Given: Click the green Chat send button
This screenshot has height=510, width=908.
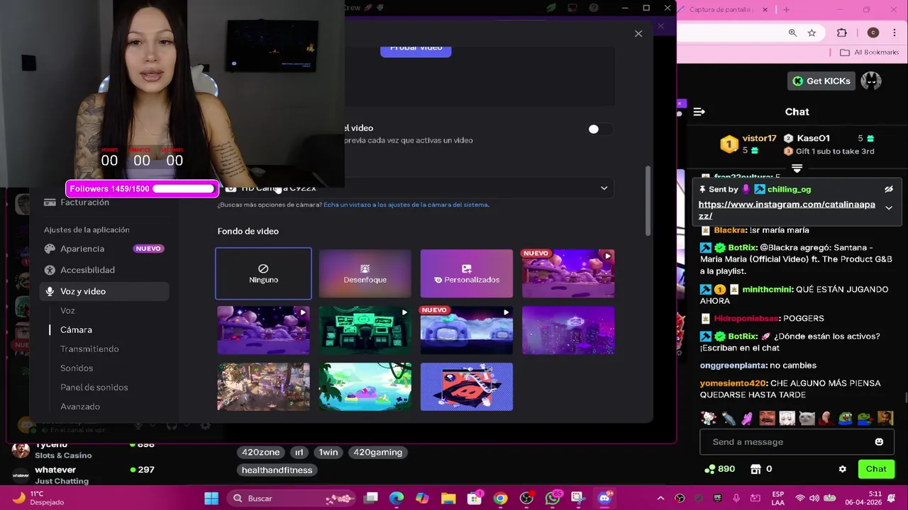Looking at the screenshot, I should tap(876, 469).
